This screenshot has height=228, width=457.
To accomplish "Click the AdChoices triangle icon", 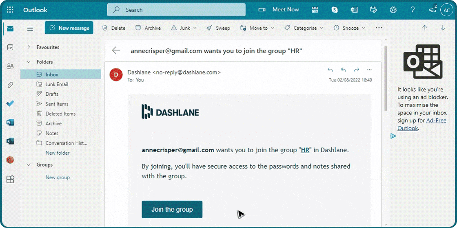I will point(393,136).
